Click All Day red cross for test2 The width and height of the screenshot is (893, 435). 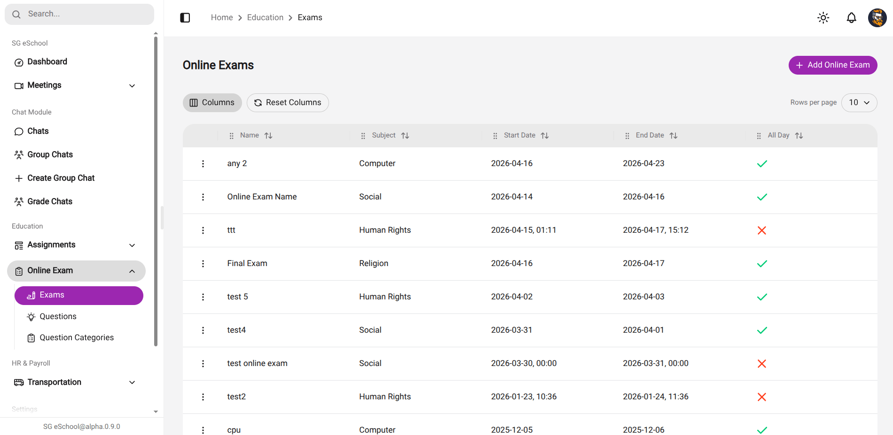(x=762, y=397)
